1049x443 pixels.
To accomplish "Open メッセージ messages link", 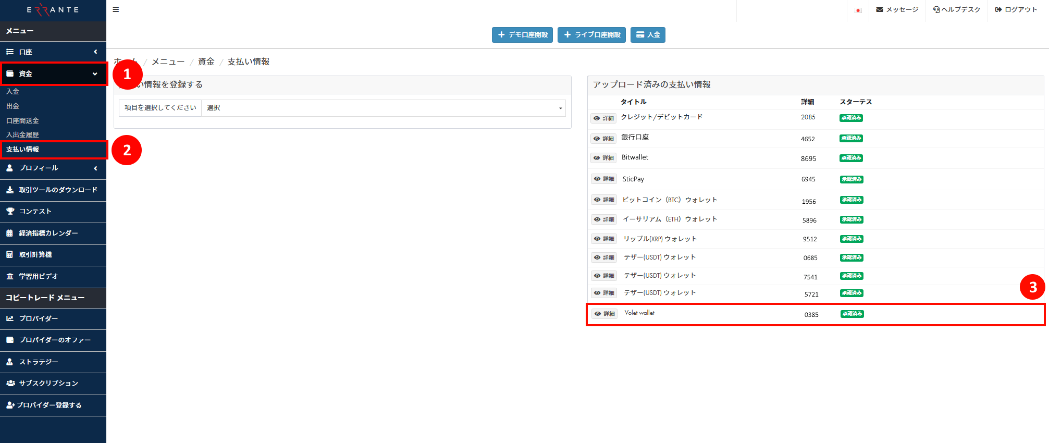I will [897, 9].
